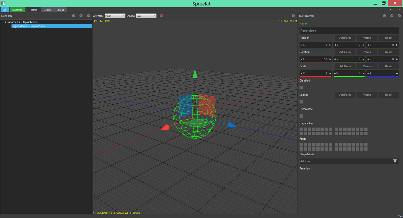Viewport: 403px width, 218px height.
Task: Decrease Position X with left arrow
Action: click(301, 45)
